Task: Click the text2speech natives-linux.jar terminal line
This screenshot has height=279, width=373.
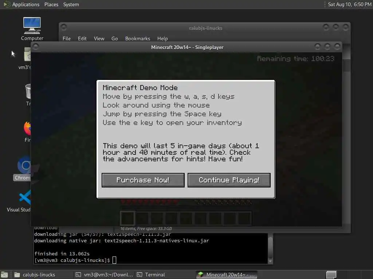Action: tap(122, 240)
